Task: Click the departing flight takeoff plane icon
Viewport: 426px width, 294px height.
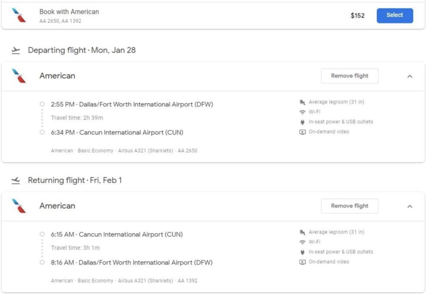Action: [16, 51]
